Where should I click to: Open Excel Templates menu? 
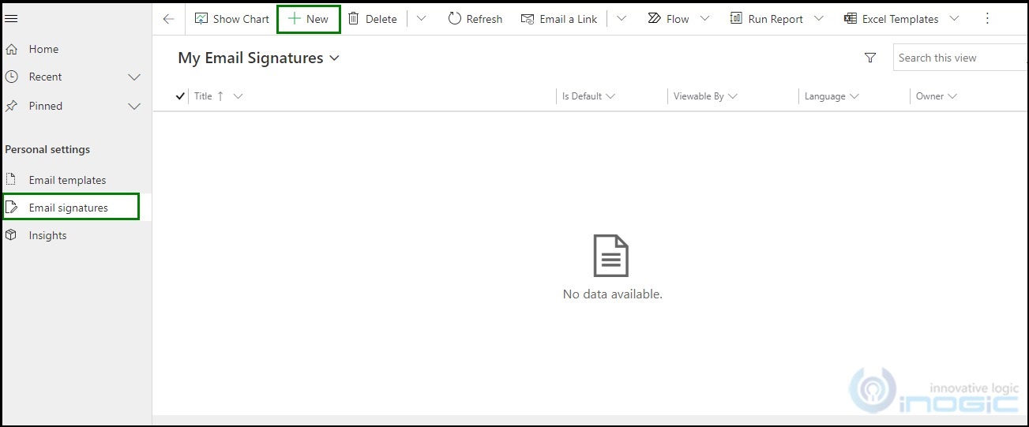click(901, 19)
